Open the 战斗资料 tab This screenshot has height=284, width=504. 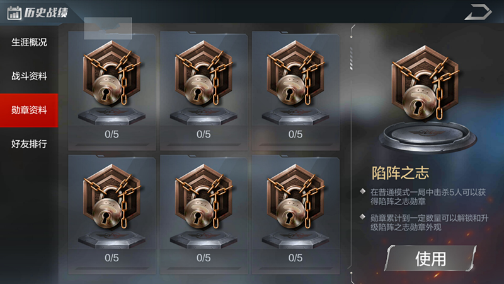coord(29,76)
